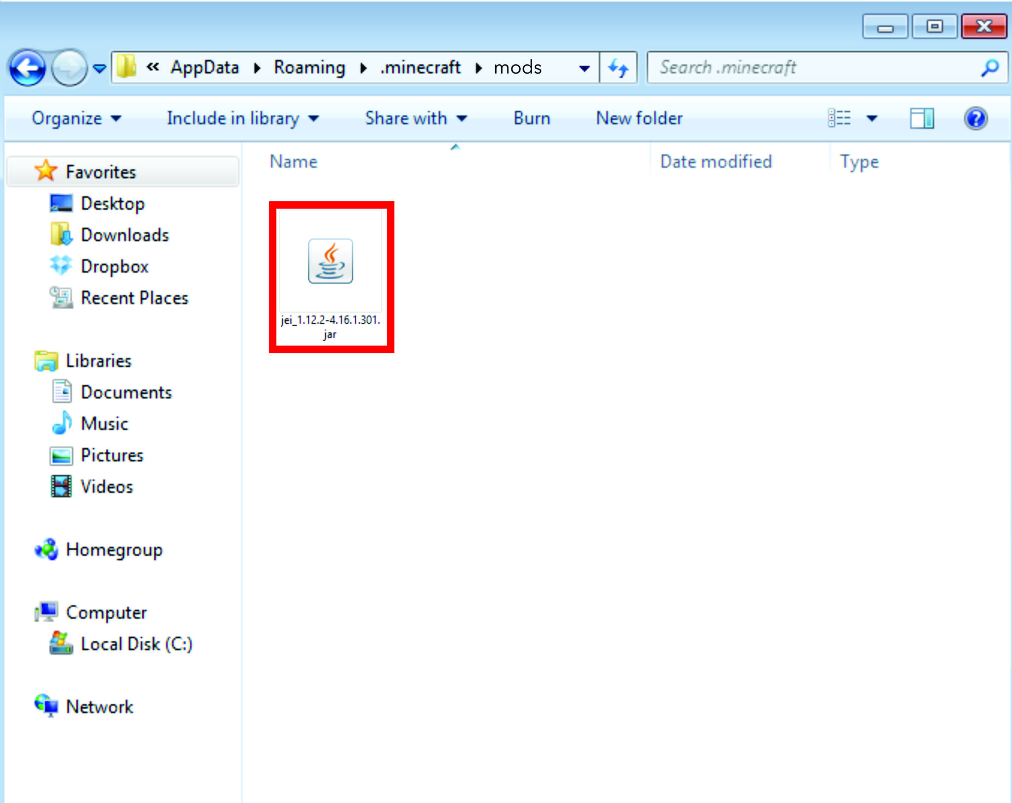
Task: Expand the recent pages dropdown arrow
Action: (100, 68)
